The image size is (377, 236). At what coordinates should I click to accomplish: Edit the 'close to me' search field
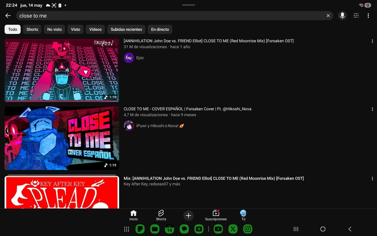point(175,16)
